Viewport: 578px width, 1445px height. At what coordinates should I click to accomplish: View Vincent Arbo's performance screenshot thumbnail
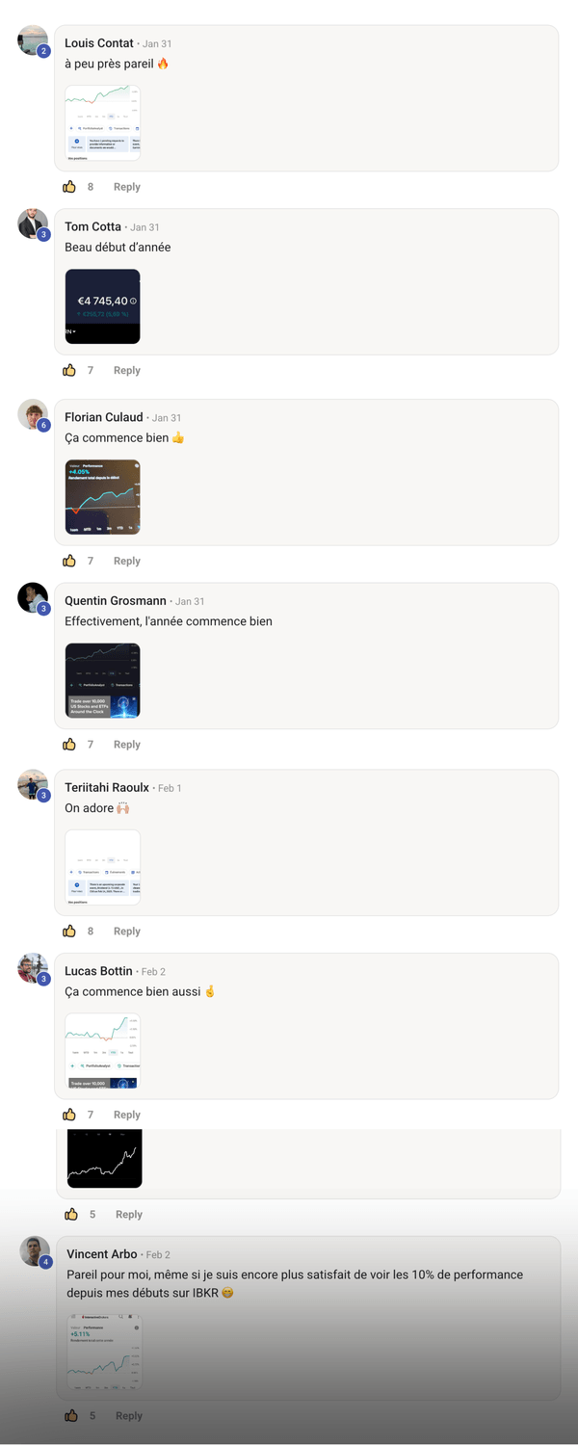(x=104, y=1351)
